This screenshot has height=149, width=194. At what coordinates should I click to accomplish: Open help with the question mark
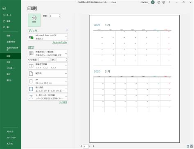pos(169,2)
